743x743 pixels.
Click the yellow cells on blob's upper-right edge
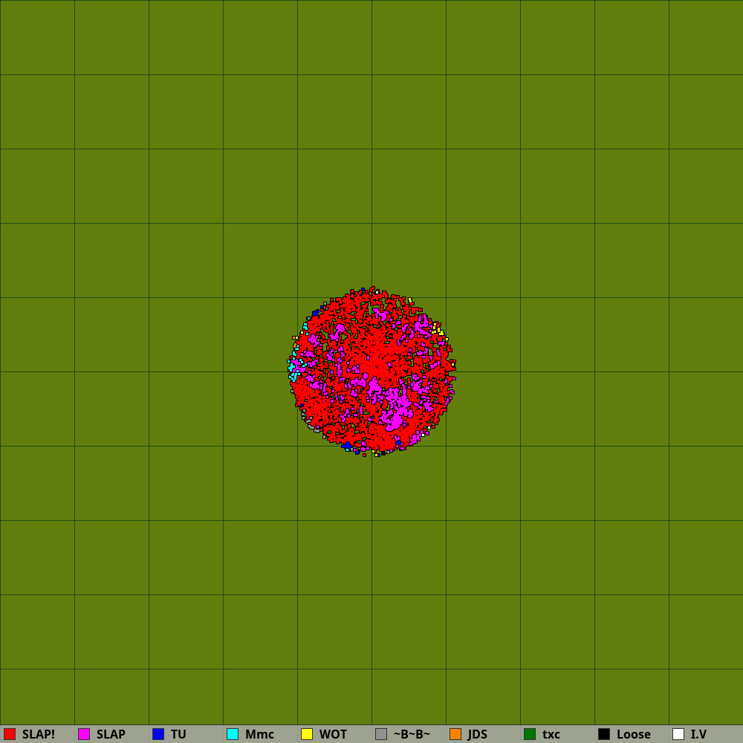[438, 329]
